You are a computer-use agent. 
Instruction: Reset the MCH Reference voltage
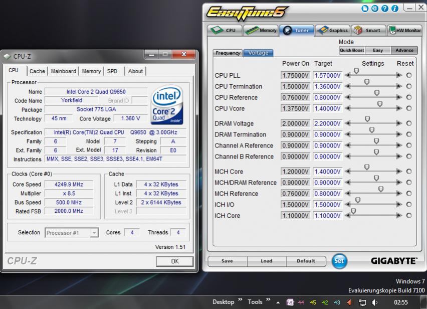pos(409,194)
